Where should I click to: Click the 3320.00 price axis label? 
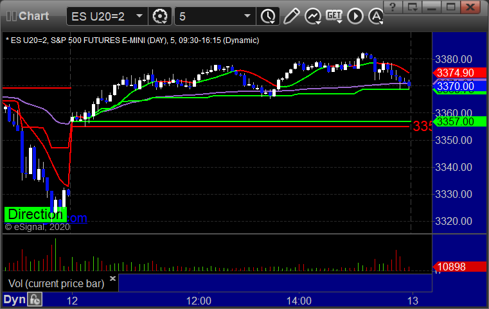454,222
